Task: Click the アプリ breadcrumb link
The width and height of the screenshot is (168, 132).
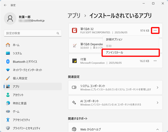Action: pos(74,15)
